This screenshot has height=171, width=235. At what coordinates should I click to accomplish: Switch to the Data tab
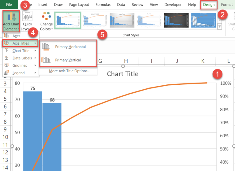pyautogui.click(x=121, y=5)
